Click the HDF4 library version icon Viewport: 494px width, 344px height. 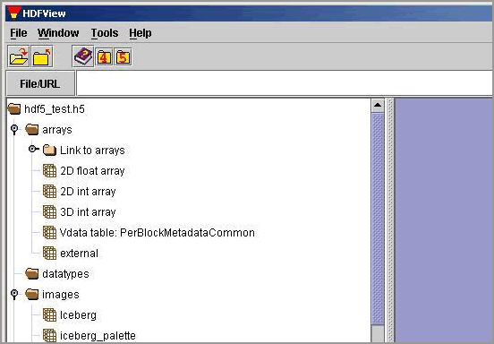point(105,57)
